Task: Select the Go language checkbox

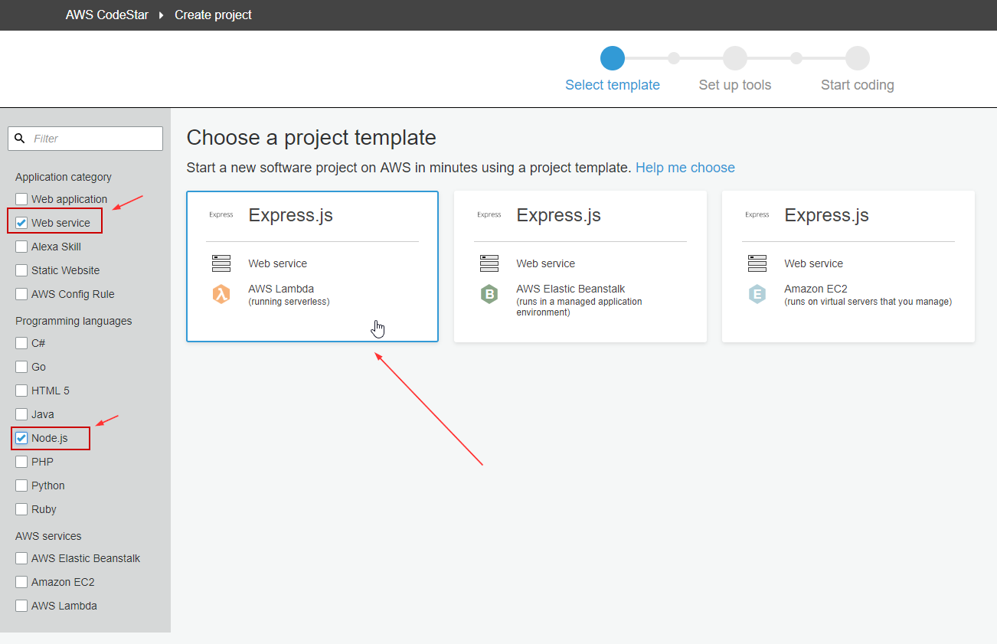Action: tap(21, 367)
